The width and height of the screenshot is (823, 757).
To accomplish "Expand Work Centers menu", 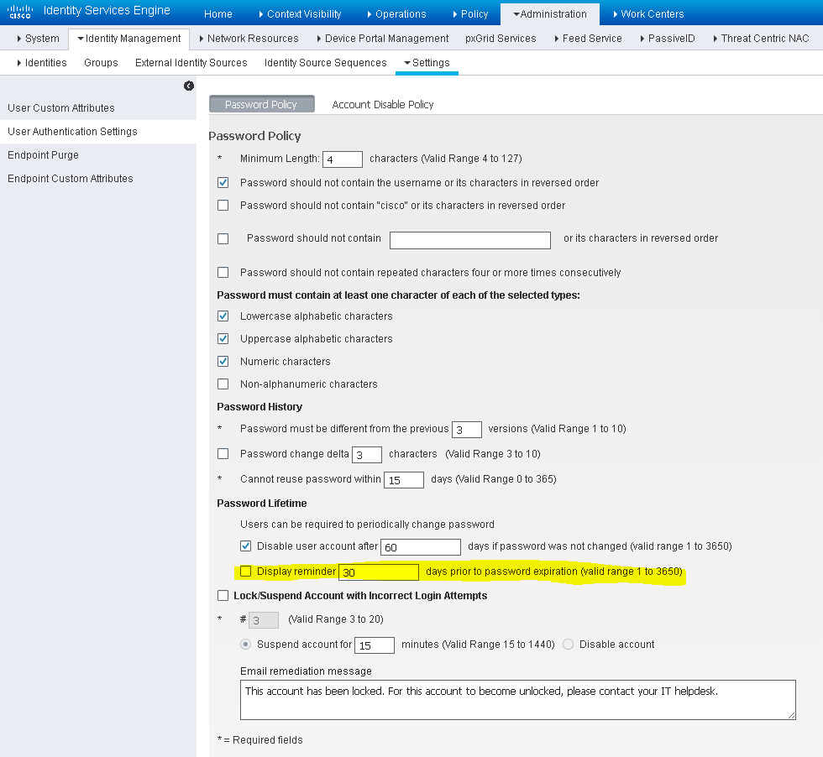I will 648,14.
